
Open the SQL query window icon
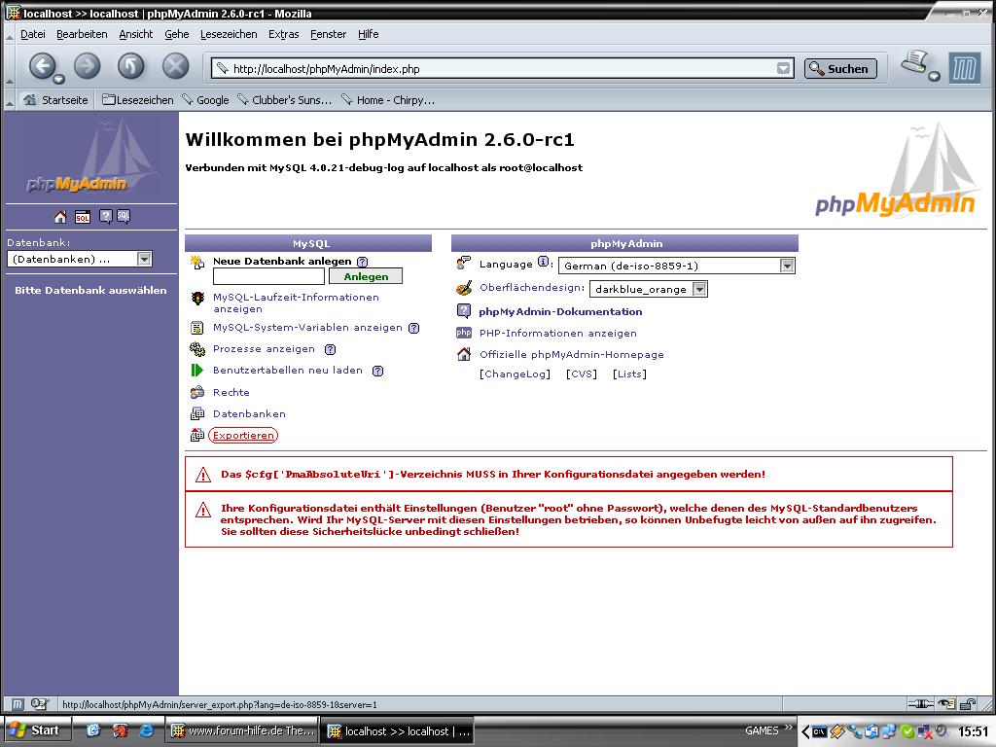[83, 217]
